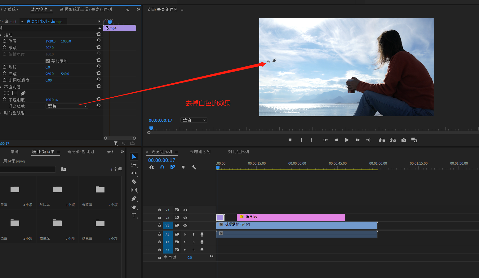Select the Razor tool in the toolbar

tap(134, 182)
